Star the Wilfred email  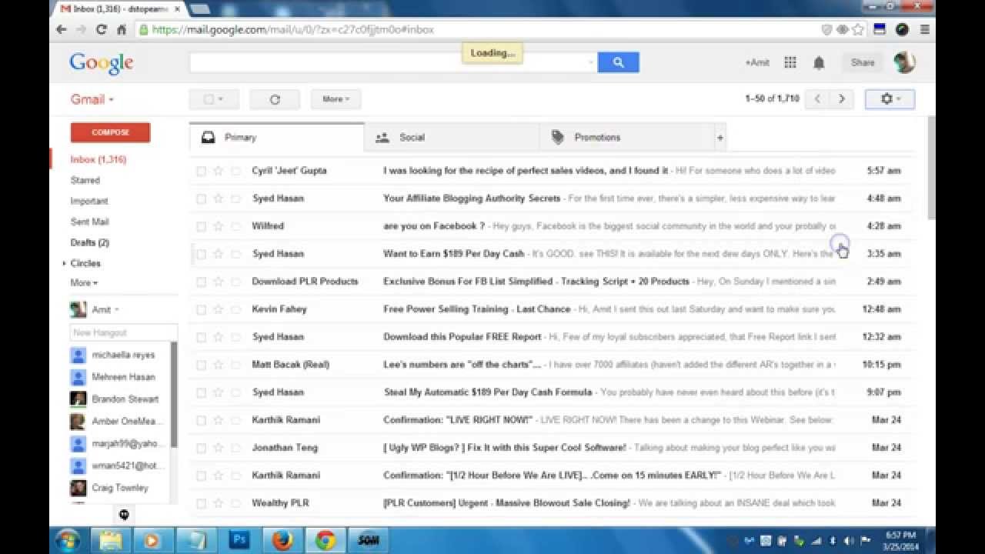[219, 226]
